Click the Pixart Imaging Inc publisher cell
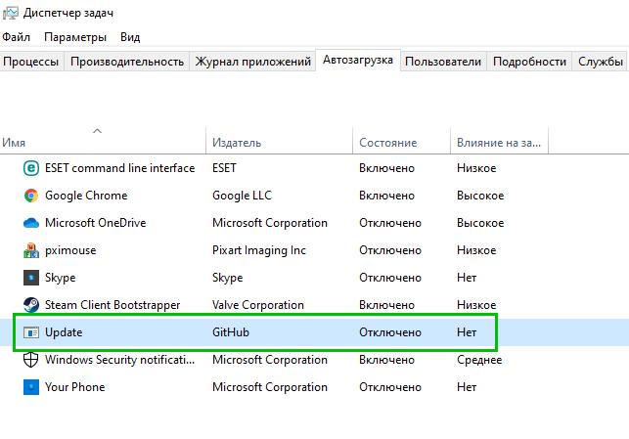 pos(258,250)
